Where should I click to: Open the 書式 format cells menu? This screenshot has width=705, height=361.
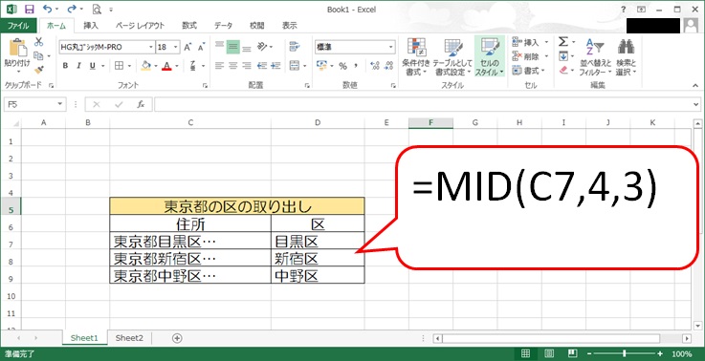point(528,71)
